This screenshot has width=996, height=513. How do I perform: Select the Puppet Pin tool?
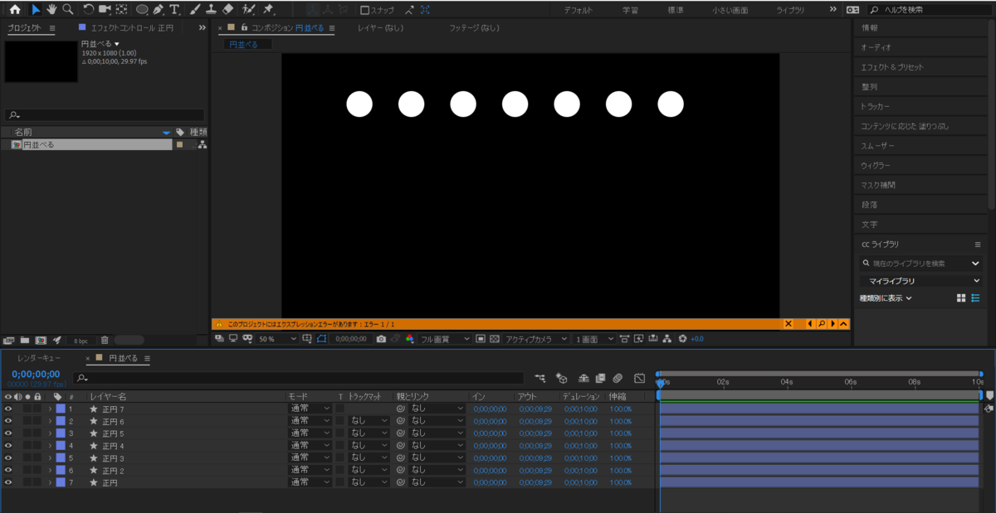[268, 10]
